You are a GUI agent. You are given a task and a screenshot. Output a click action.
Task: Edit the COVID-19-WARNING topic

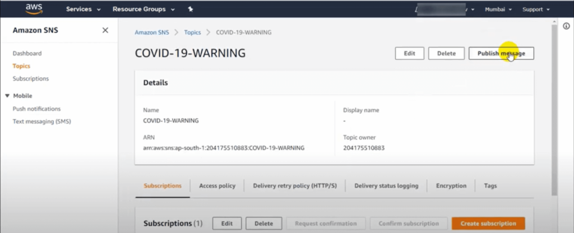click(x=409, y=53)
